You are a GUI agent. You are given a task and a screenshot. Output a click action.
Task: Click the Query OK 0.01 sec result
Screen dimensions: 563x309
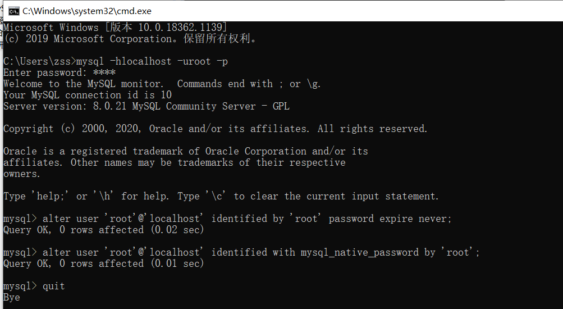pyautogui.click(x=103, y=263)
